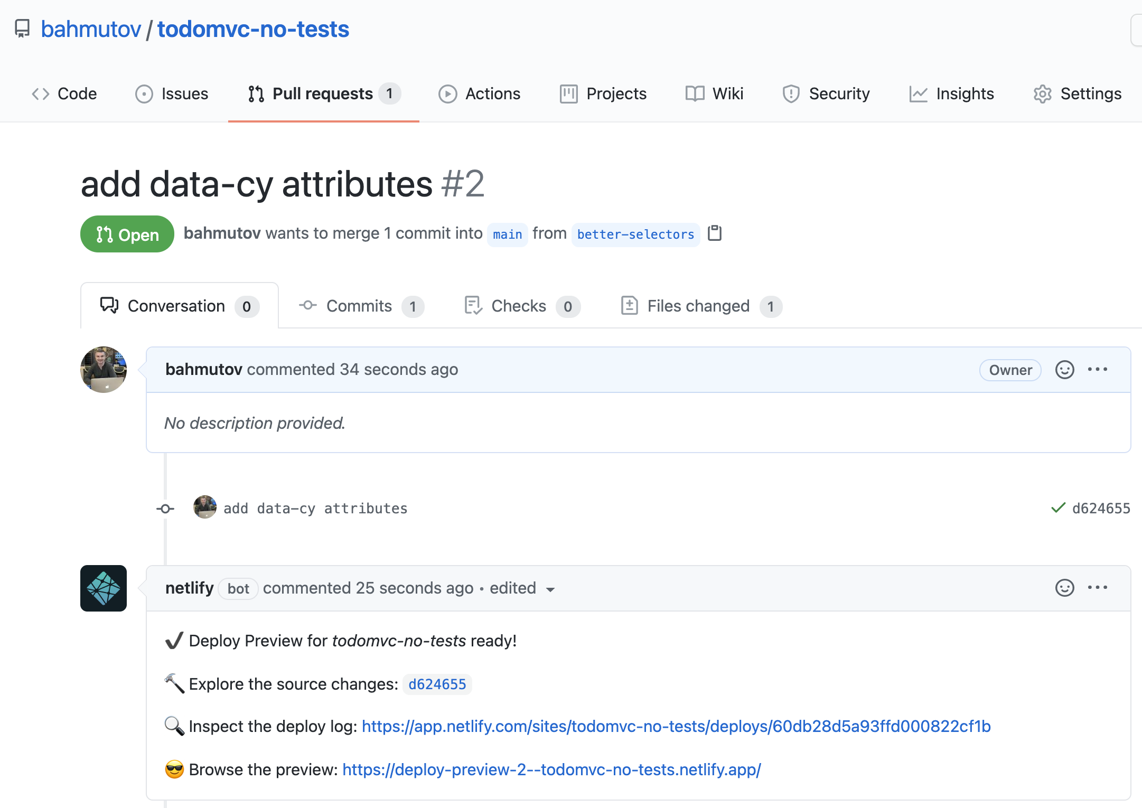Click the bot label badge
This screenshot has width=1142, height=808.
click(238, 588)
